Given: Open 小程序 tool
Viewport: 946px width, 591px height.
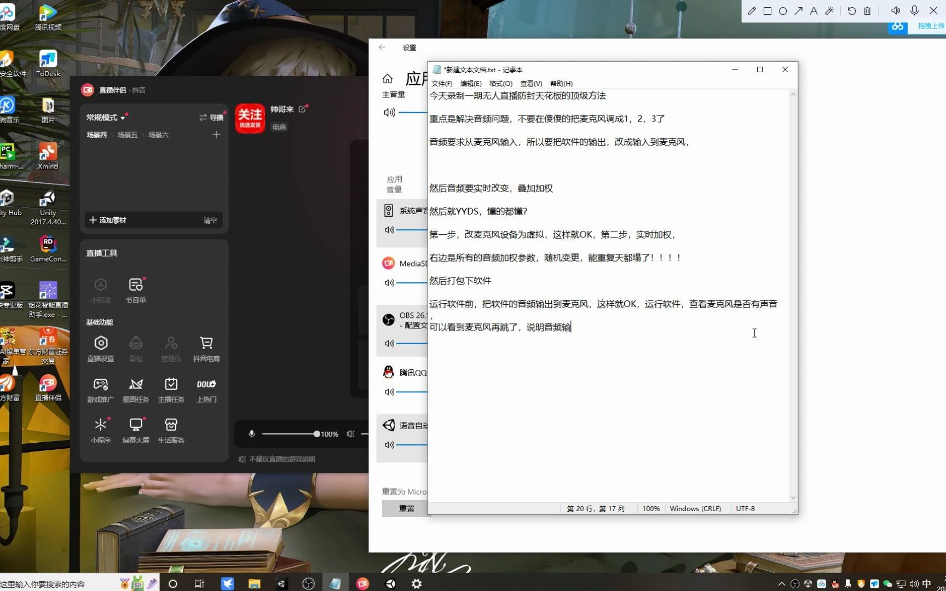Looking at the screenshot, I should pyautogui.click(x=101, y=431).
